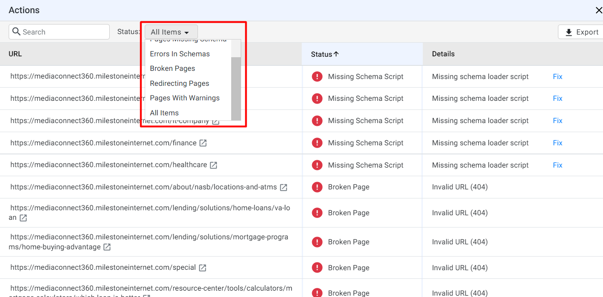Click Broken Page status on /special row
Image resolution: width=603 pixels, height=297 pixels.
[x=349, y=267]
